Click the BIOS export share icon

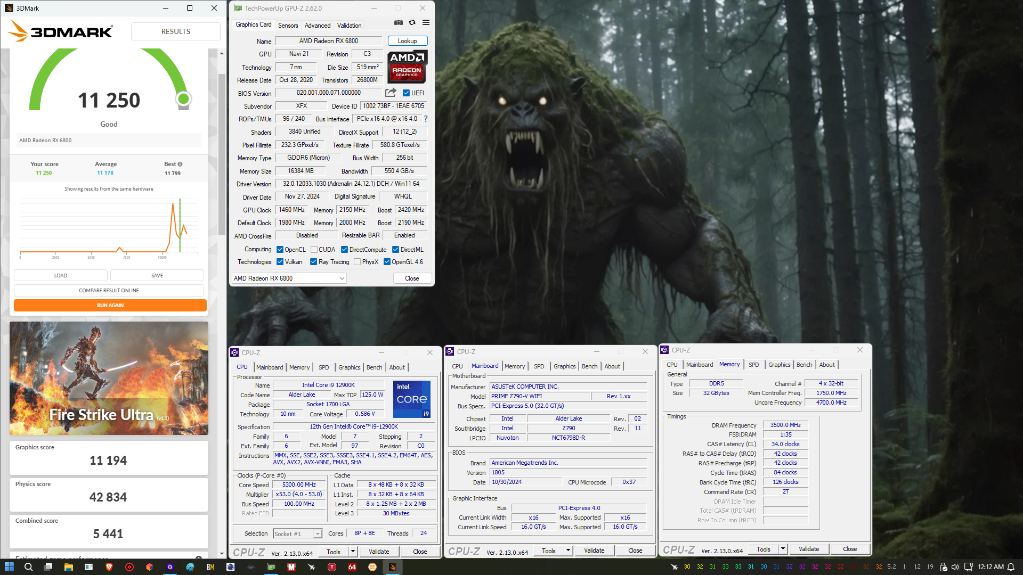point(391,93)
